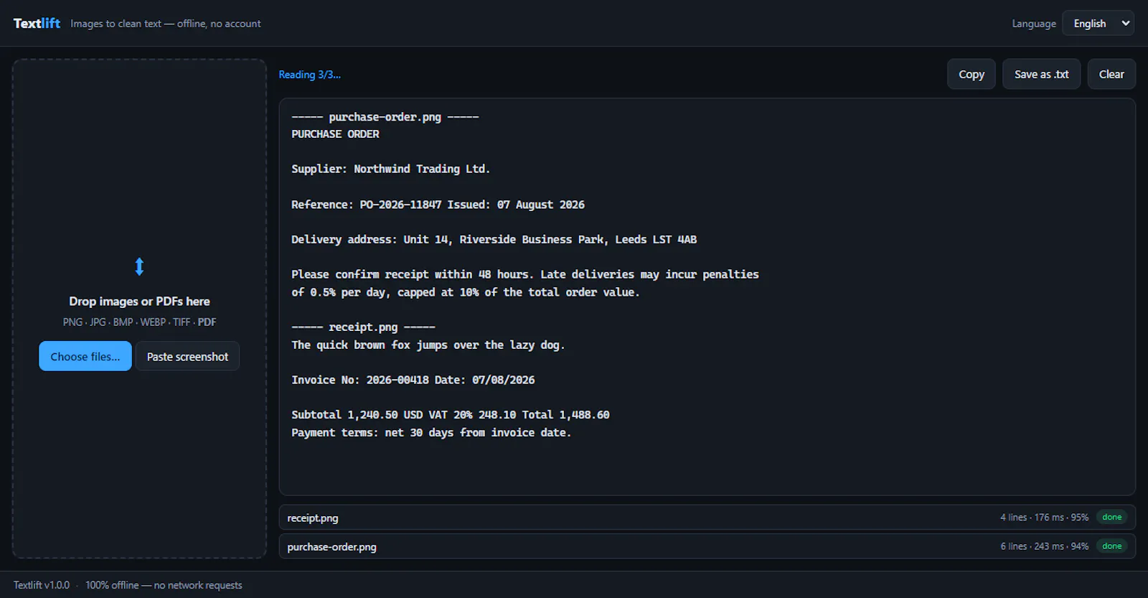This screenshot has width=1148, height=598.
Task: Click 'Drop images or PDFs here' heading
Action: coord(139,302)
